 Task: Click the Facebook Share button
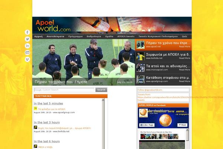tap(182, 125)
